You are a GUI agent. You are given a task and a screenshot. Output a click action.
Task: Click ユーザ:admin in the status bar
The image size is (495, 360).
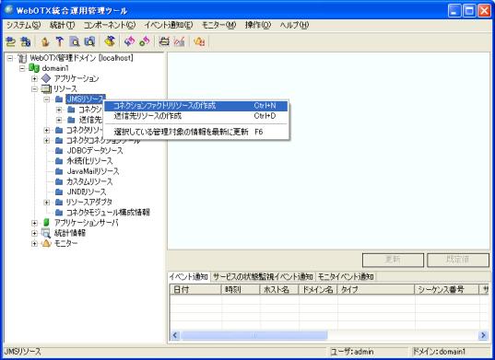click(352, 352)
